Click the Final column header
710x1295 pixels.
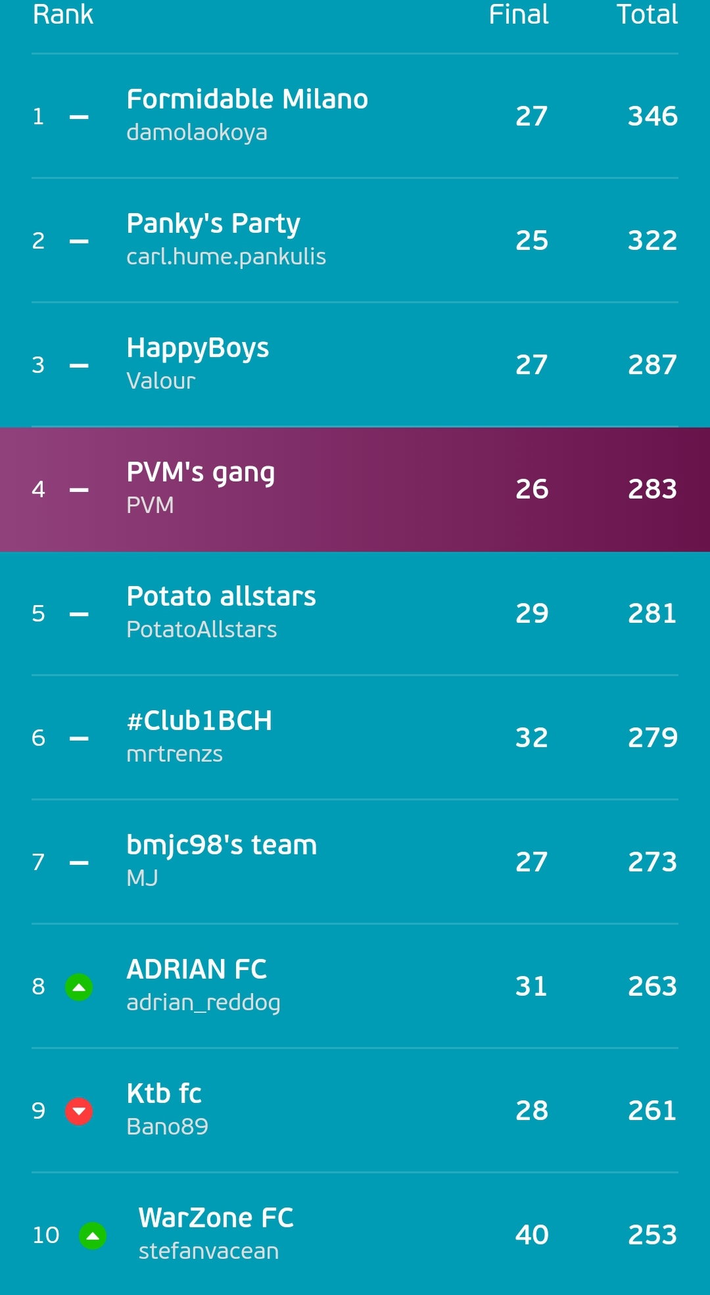pos(519,14)
